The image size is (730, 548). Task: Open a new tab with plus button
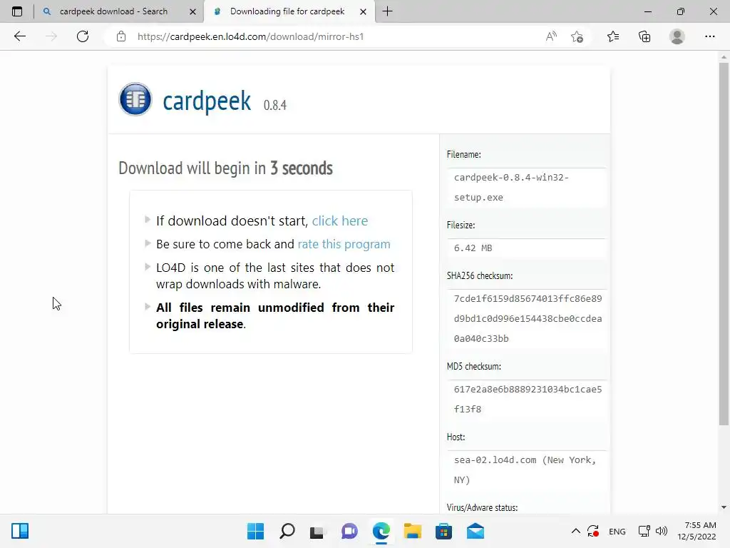point(387,11)
